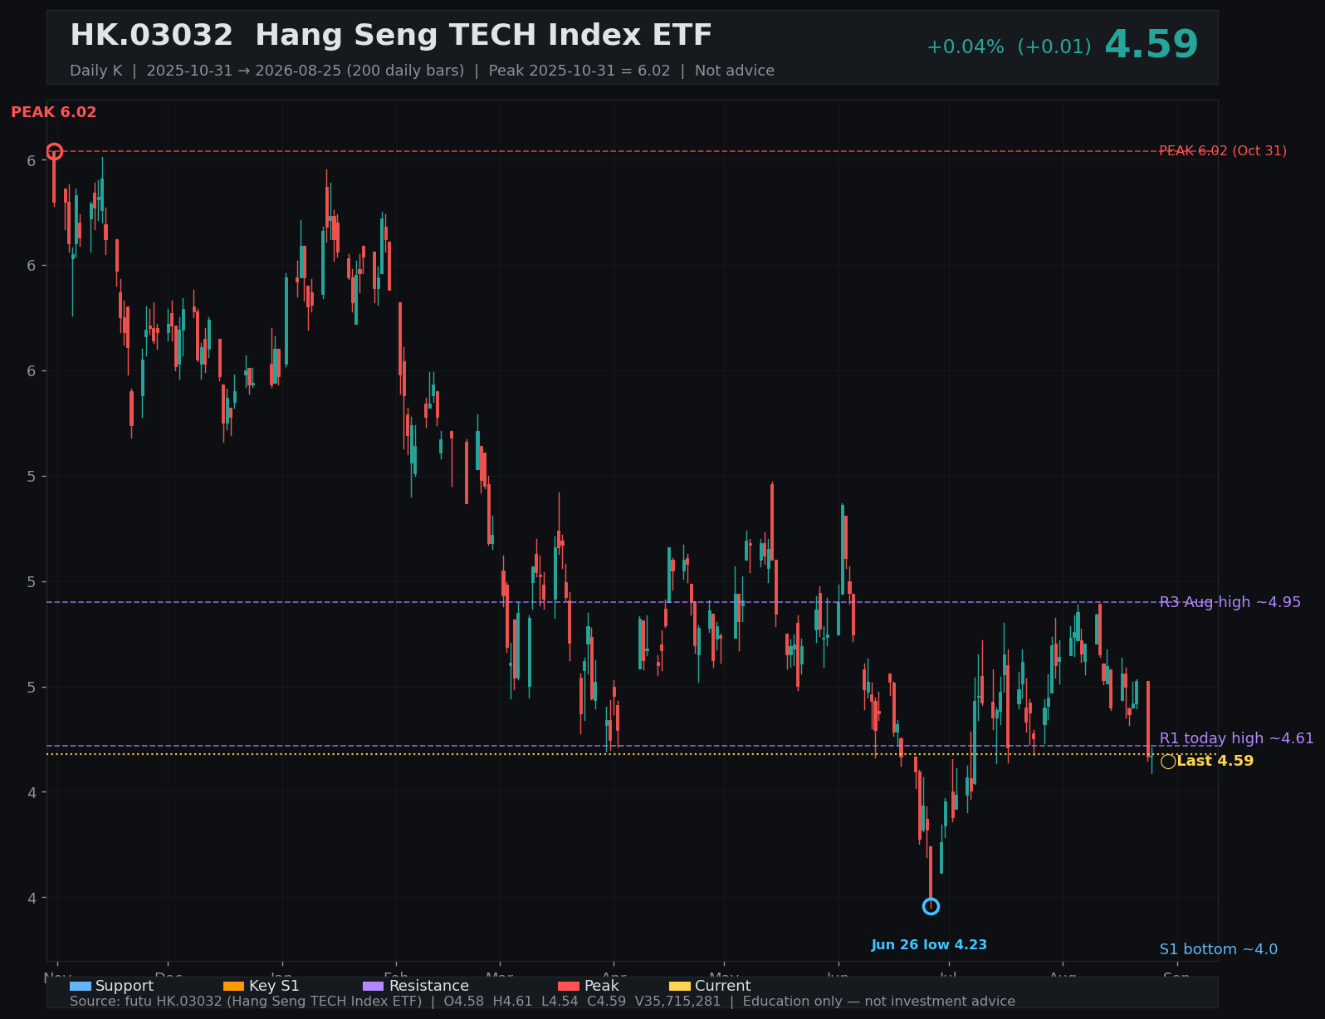Select the chart title 'HK.03032 Hang Seng TECH Index ETF'
The image size is (1325, 1019).
391,36
